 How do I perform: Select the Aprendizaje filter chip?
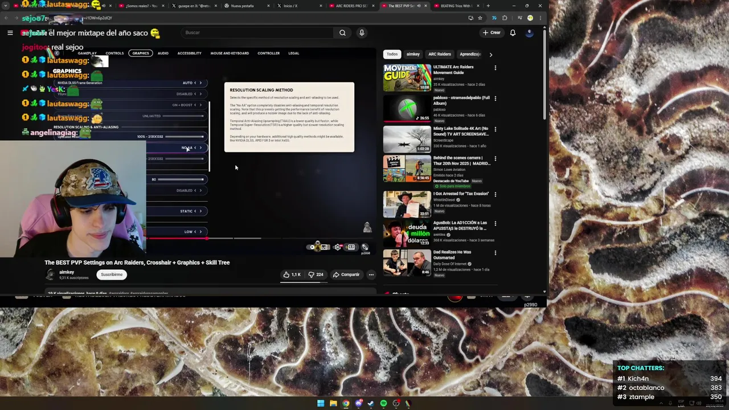click(470, 54)
